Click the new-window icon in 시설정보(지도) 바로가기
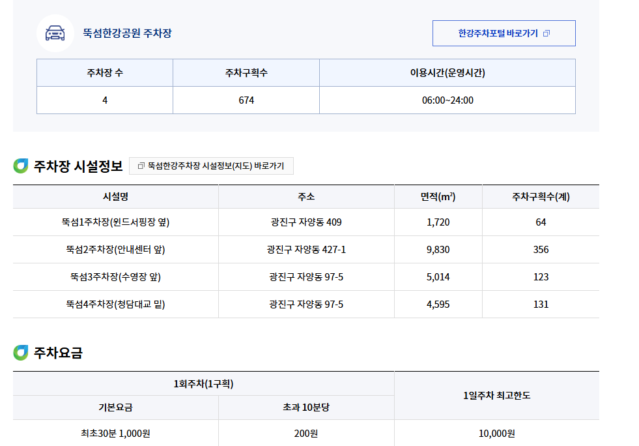The image size is (639, 446). click(141, 167)
